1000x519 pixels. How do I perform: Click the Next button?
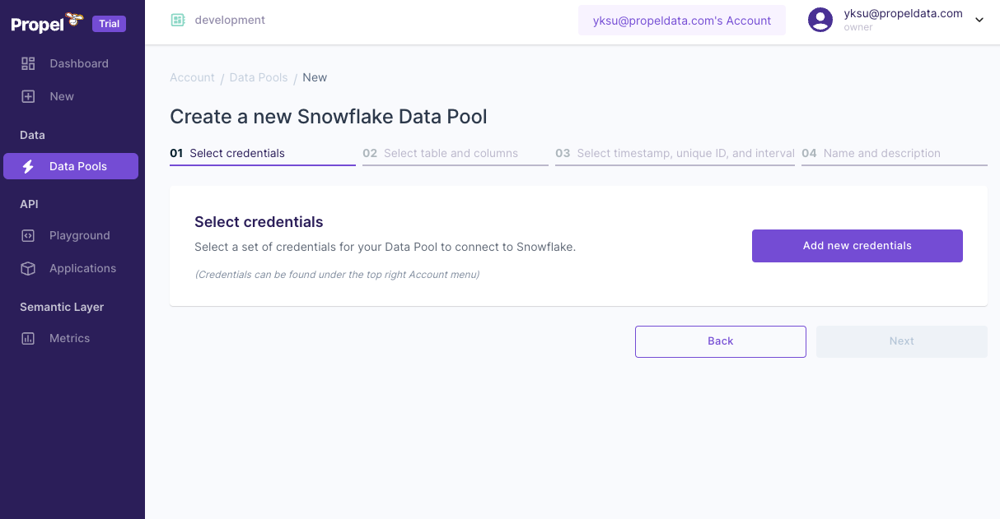(x=901, y=341)
